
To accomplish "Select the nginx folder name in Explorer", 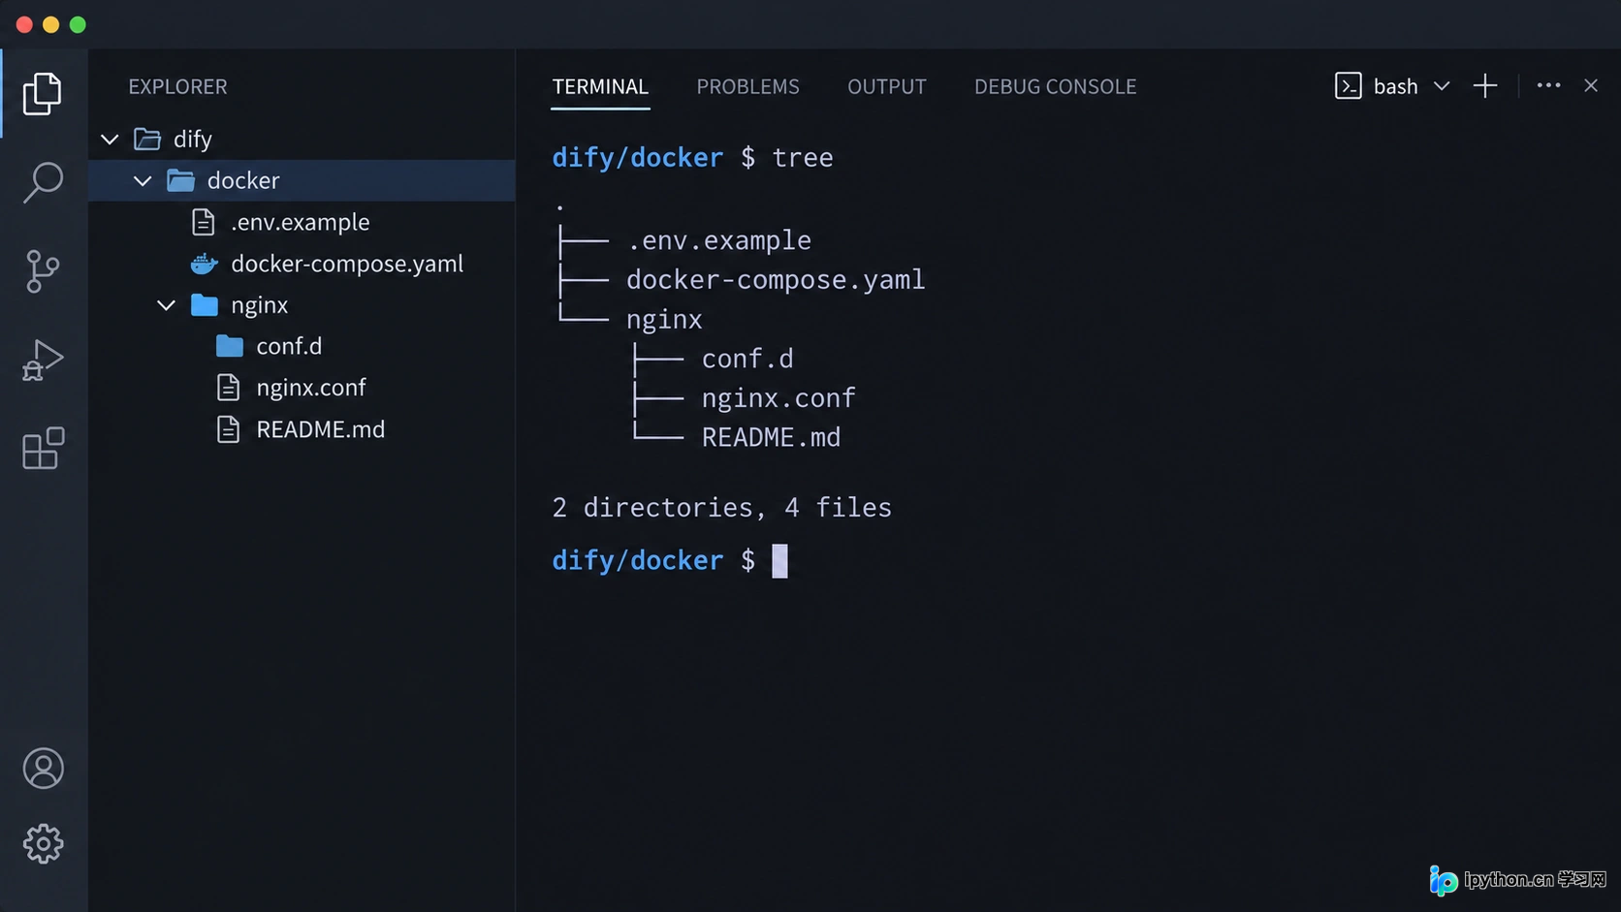I will [259, 305].
